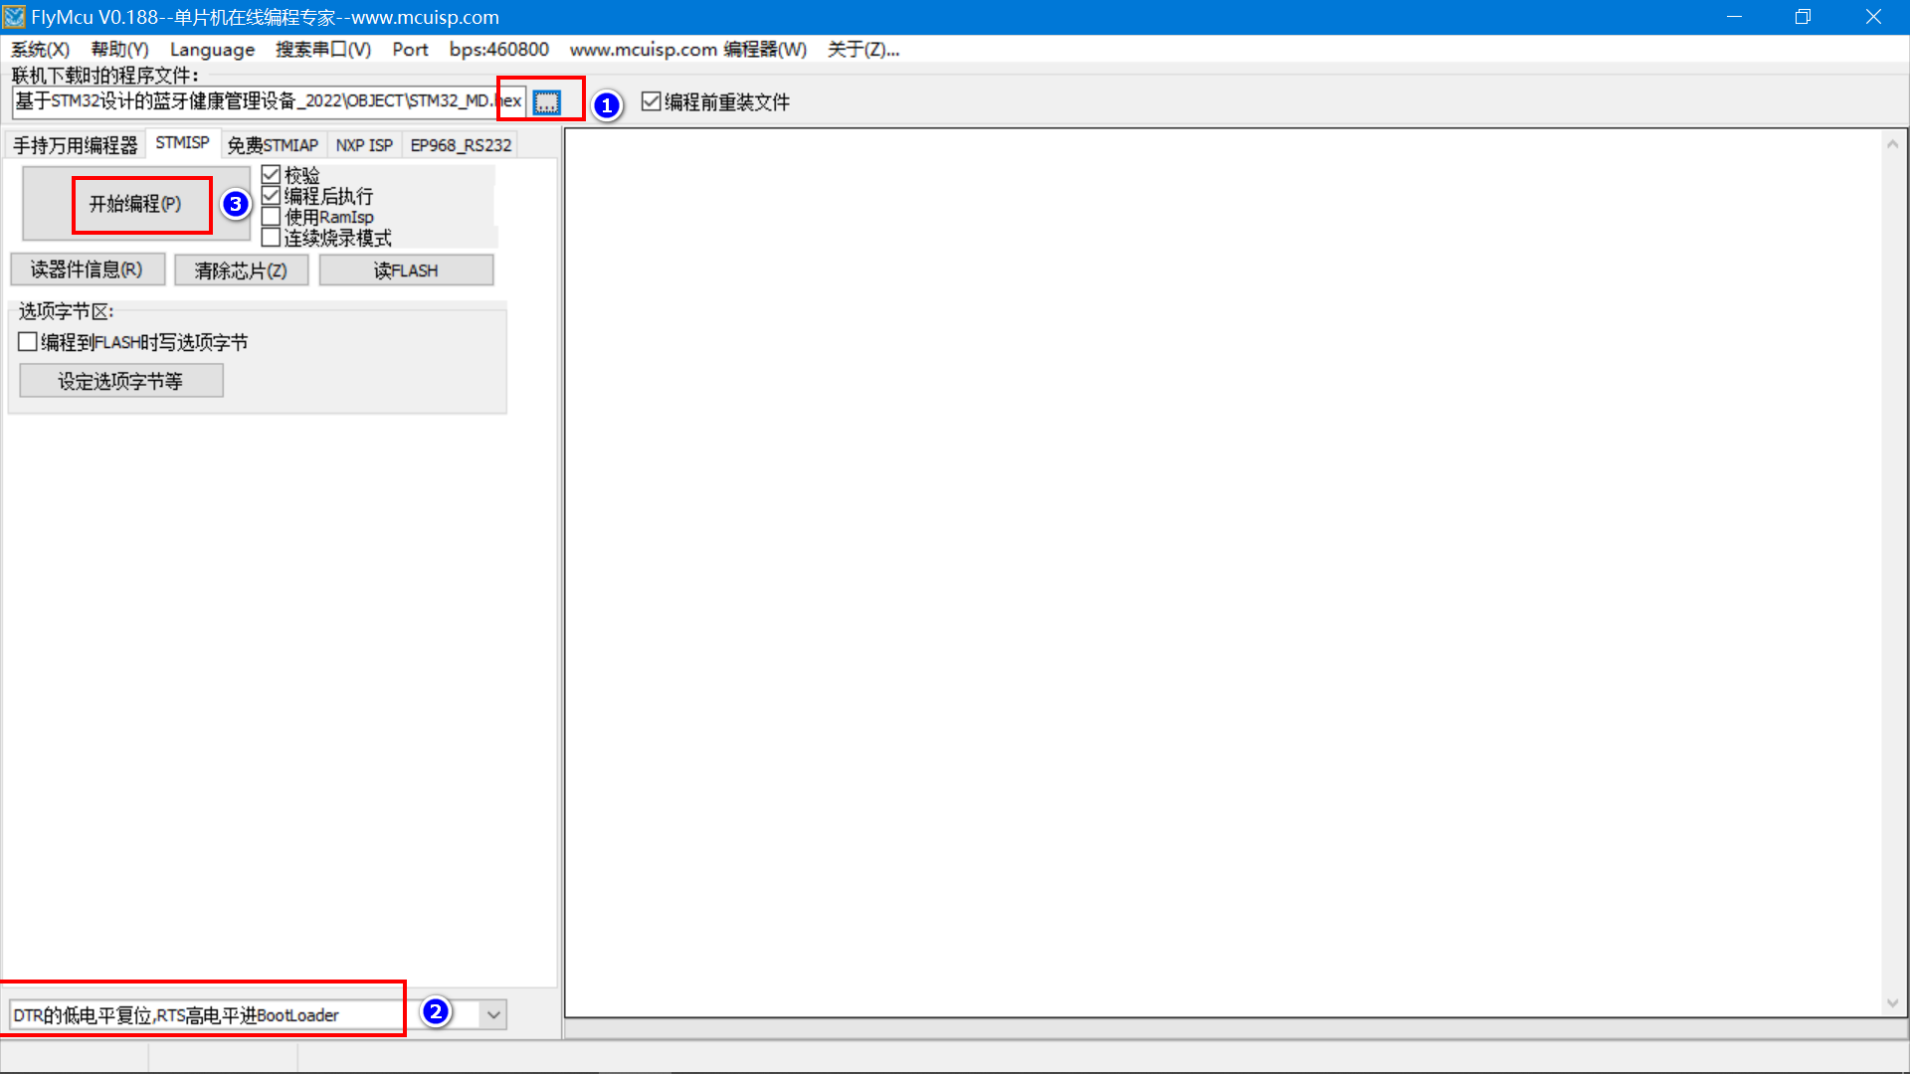This screenshot has height=1074, width=1910.
Task: Click the 读FLASH button
Action: click(406, 268)
